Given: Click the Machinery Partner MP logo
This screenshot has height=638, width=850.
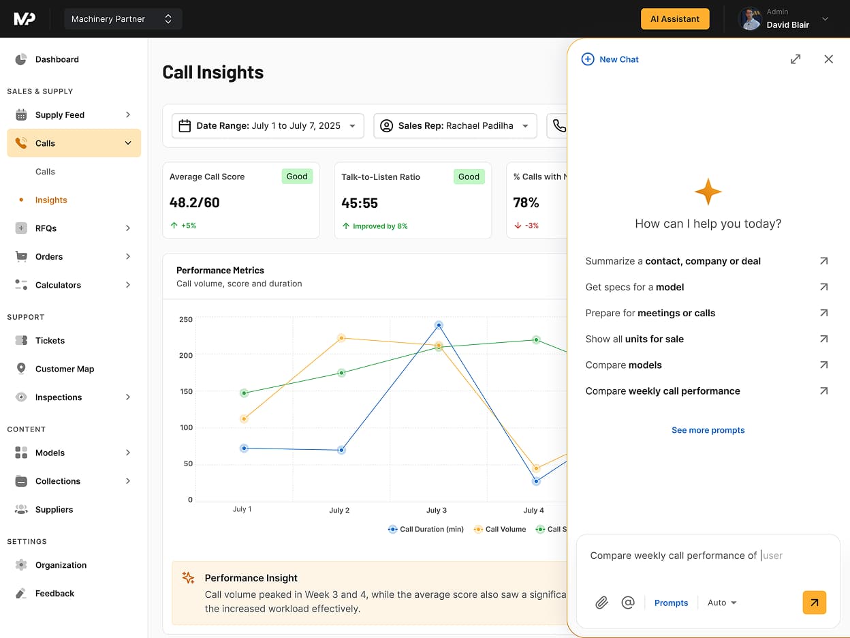Looking at the screenshot, I should tap(25, 19).
